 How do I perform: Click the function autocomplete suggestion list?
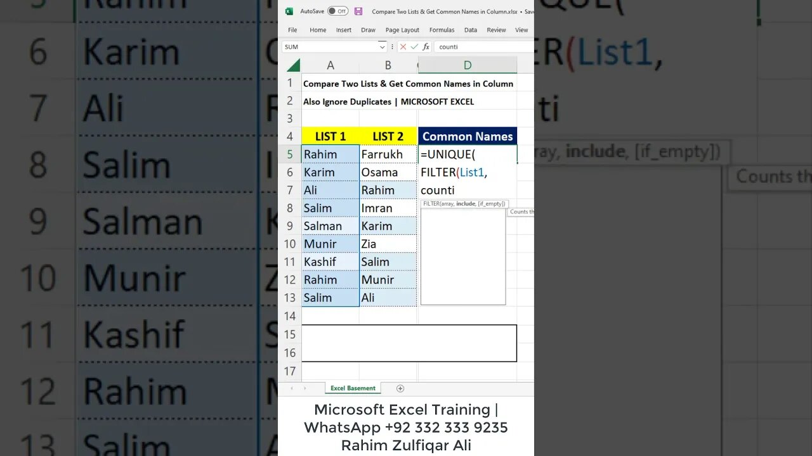coord(463,256)
